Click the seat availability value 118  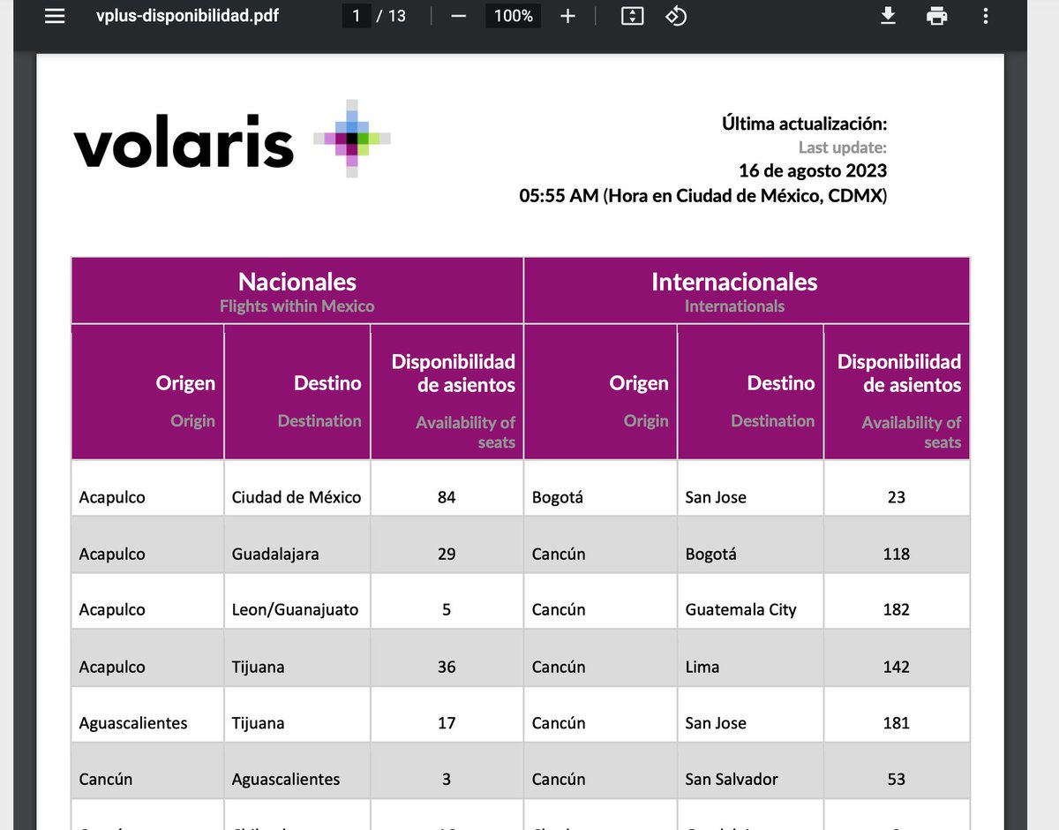(897, 554)
